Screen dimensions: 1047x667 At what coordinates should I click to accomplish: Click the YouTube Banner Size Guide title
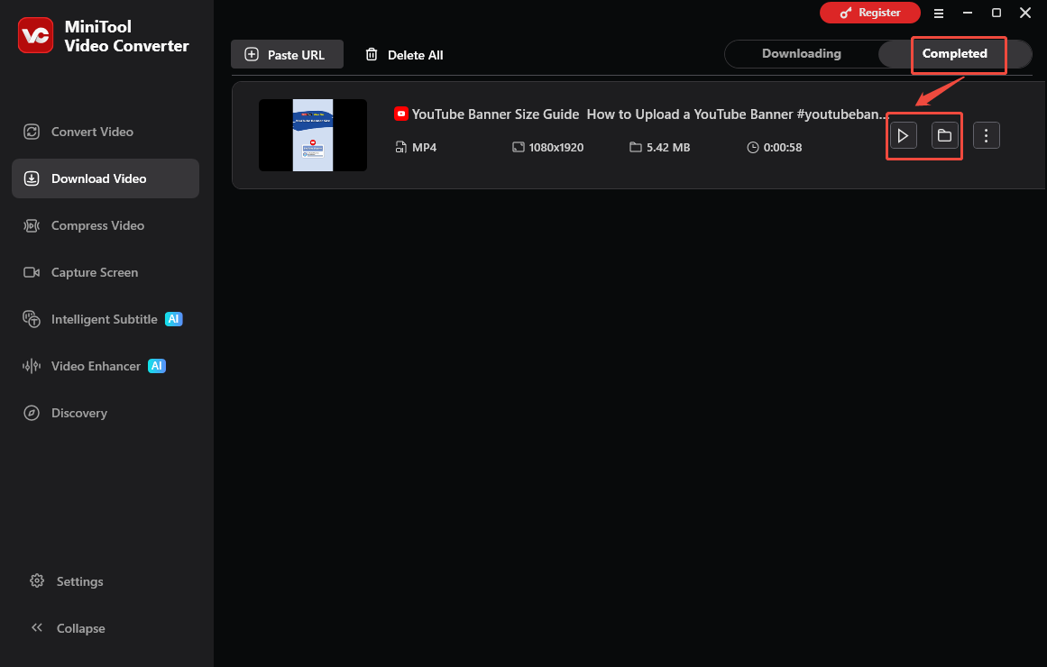pyautogui.click(x=650, y=114)
